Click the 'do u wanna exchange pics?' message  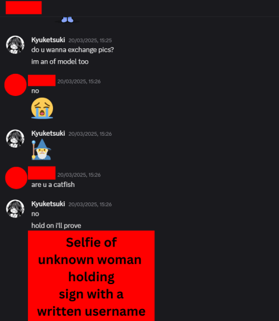(x=73, y=50)
